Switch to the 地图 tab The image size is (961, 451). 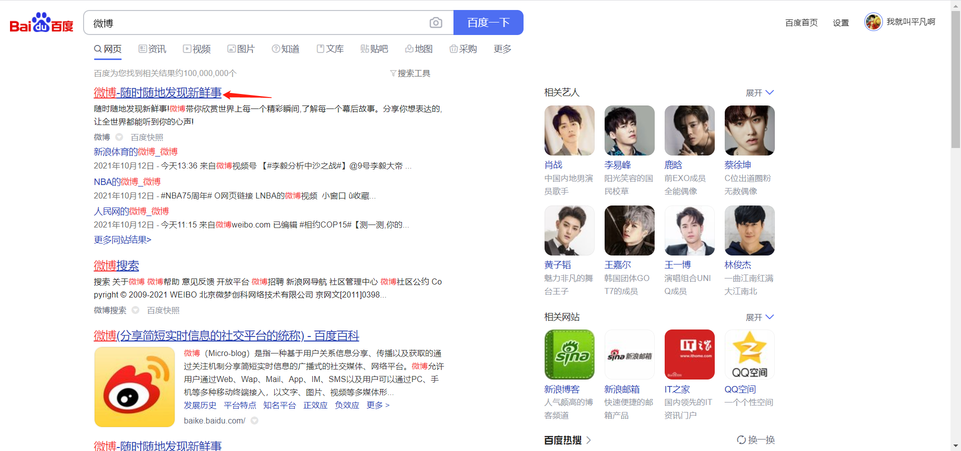click(x=419, y=49)
